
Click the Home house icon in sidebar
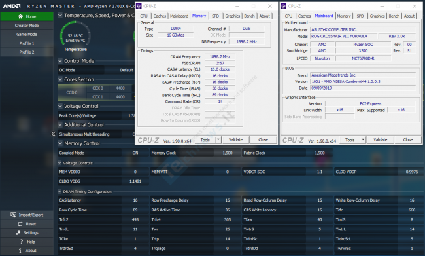pos(20,16)
